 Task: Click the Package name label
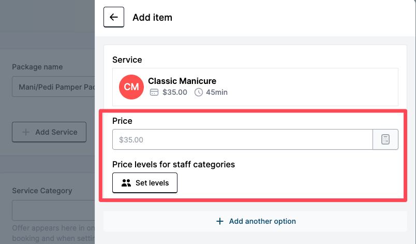(37, 67)
